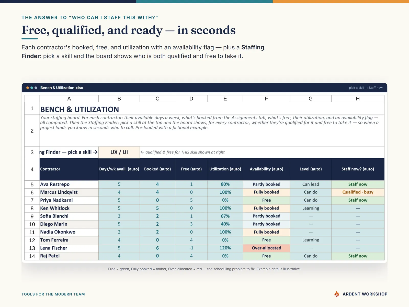Select the Marcus Lindqvist name cell
409x307 pixels.
click(x=69, y=192)
